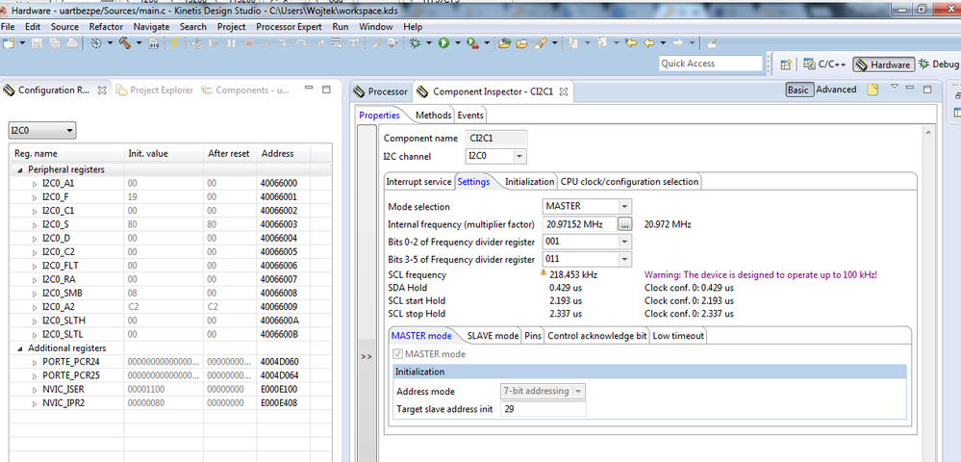
Task: Click the Print toolbar icon
Action: pyautogui.click(x=72, y=43)
